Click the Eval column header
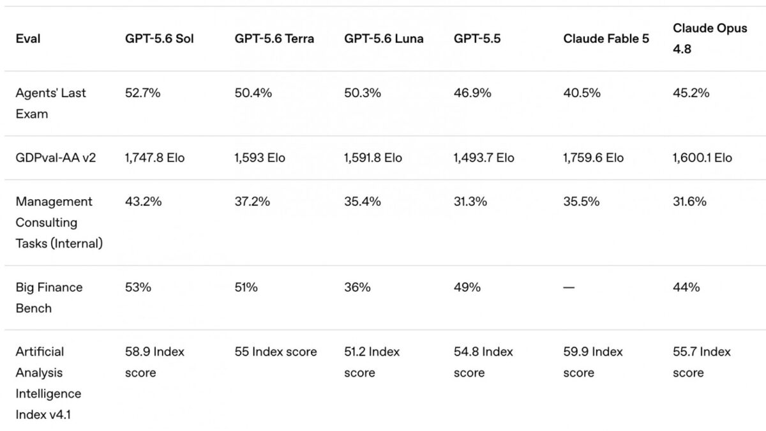 point(28,38)
